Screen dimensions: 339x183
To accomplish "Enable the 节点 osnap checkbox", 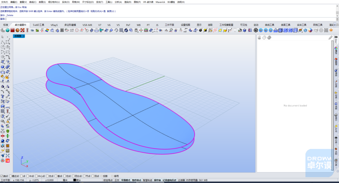I will pyautogui.click(x=84, y=176).
